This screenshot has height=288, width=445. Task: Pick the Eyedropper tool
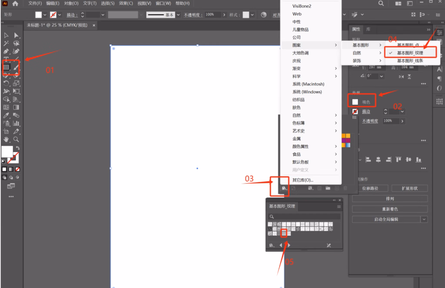[6, 115]
